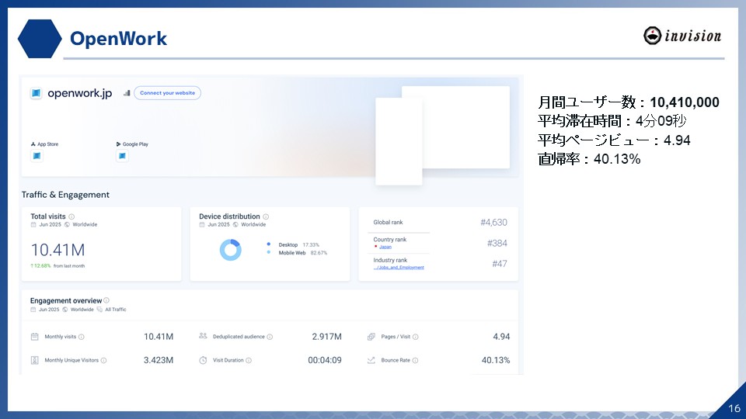Click the 12.68% from last month change
The image size is (746, 419).
[58, 266]
